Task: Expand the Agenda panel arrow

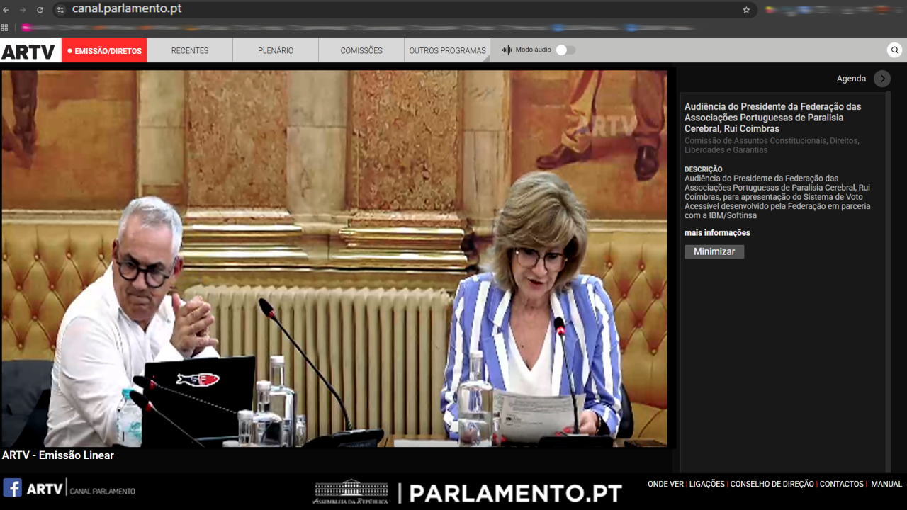Action: [x=882, y=79]
